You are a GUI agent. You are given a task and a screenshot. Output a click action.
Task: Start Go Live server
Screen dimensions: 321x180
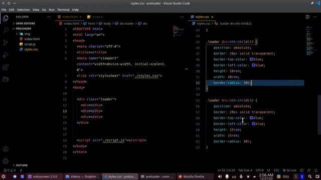[290, 170]
